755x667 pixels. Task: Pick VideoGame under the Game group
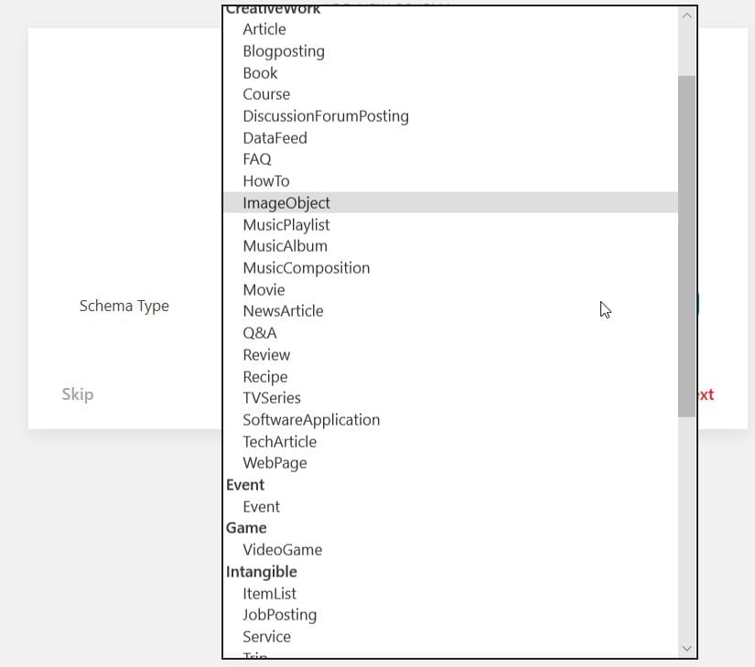coord(283,550)
